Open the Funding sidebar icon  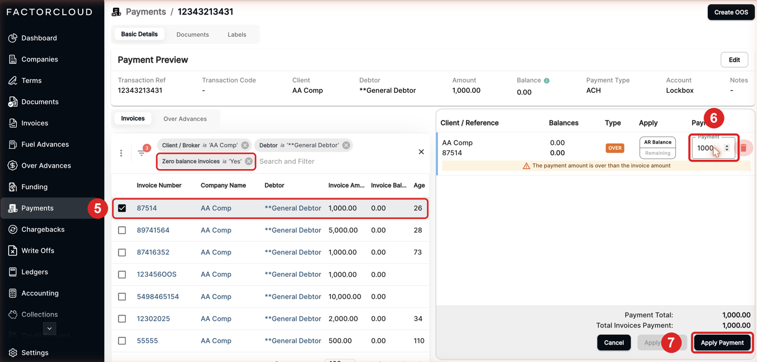pos(12,187)
